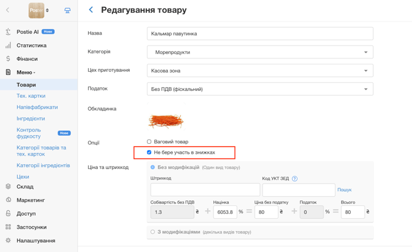Click the Всього price field
Image resolution: width=412 pixels, height=252 pixels.
[x=353, y=212]
